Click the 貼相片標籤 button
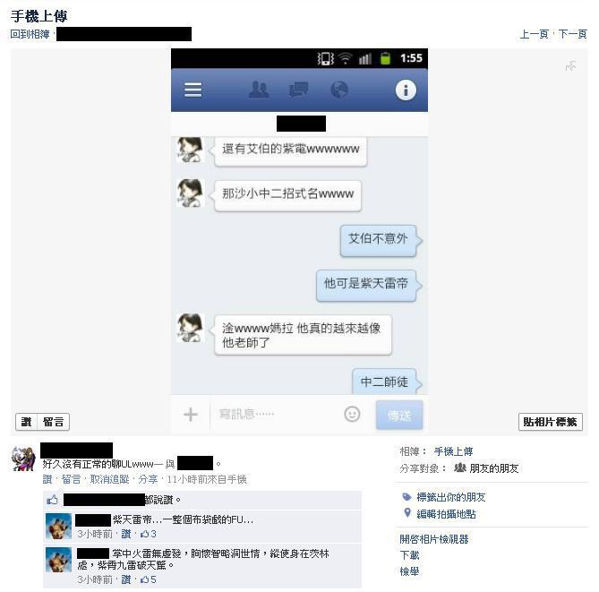This screenshot has width=599, height=592. [550, 422]
